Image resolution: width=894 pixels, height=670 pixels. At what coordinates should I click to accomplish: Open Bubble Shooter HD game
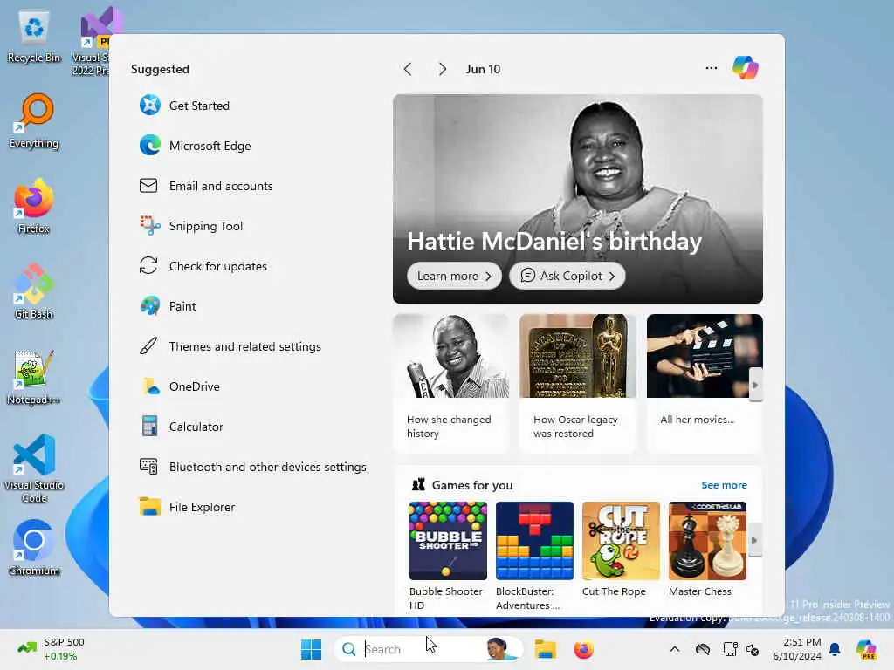[x=448, y=556]
